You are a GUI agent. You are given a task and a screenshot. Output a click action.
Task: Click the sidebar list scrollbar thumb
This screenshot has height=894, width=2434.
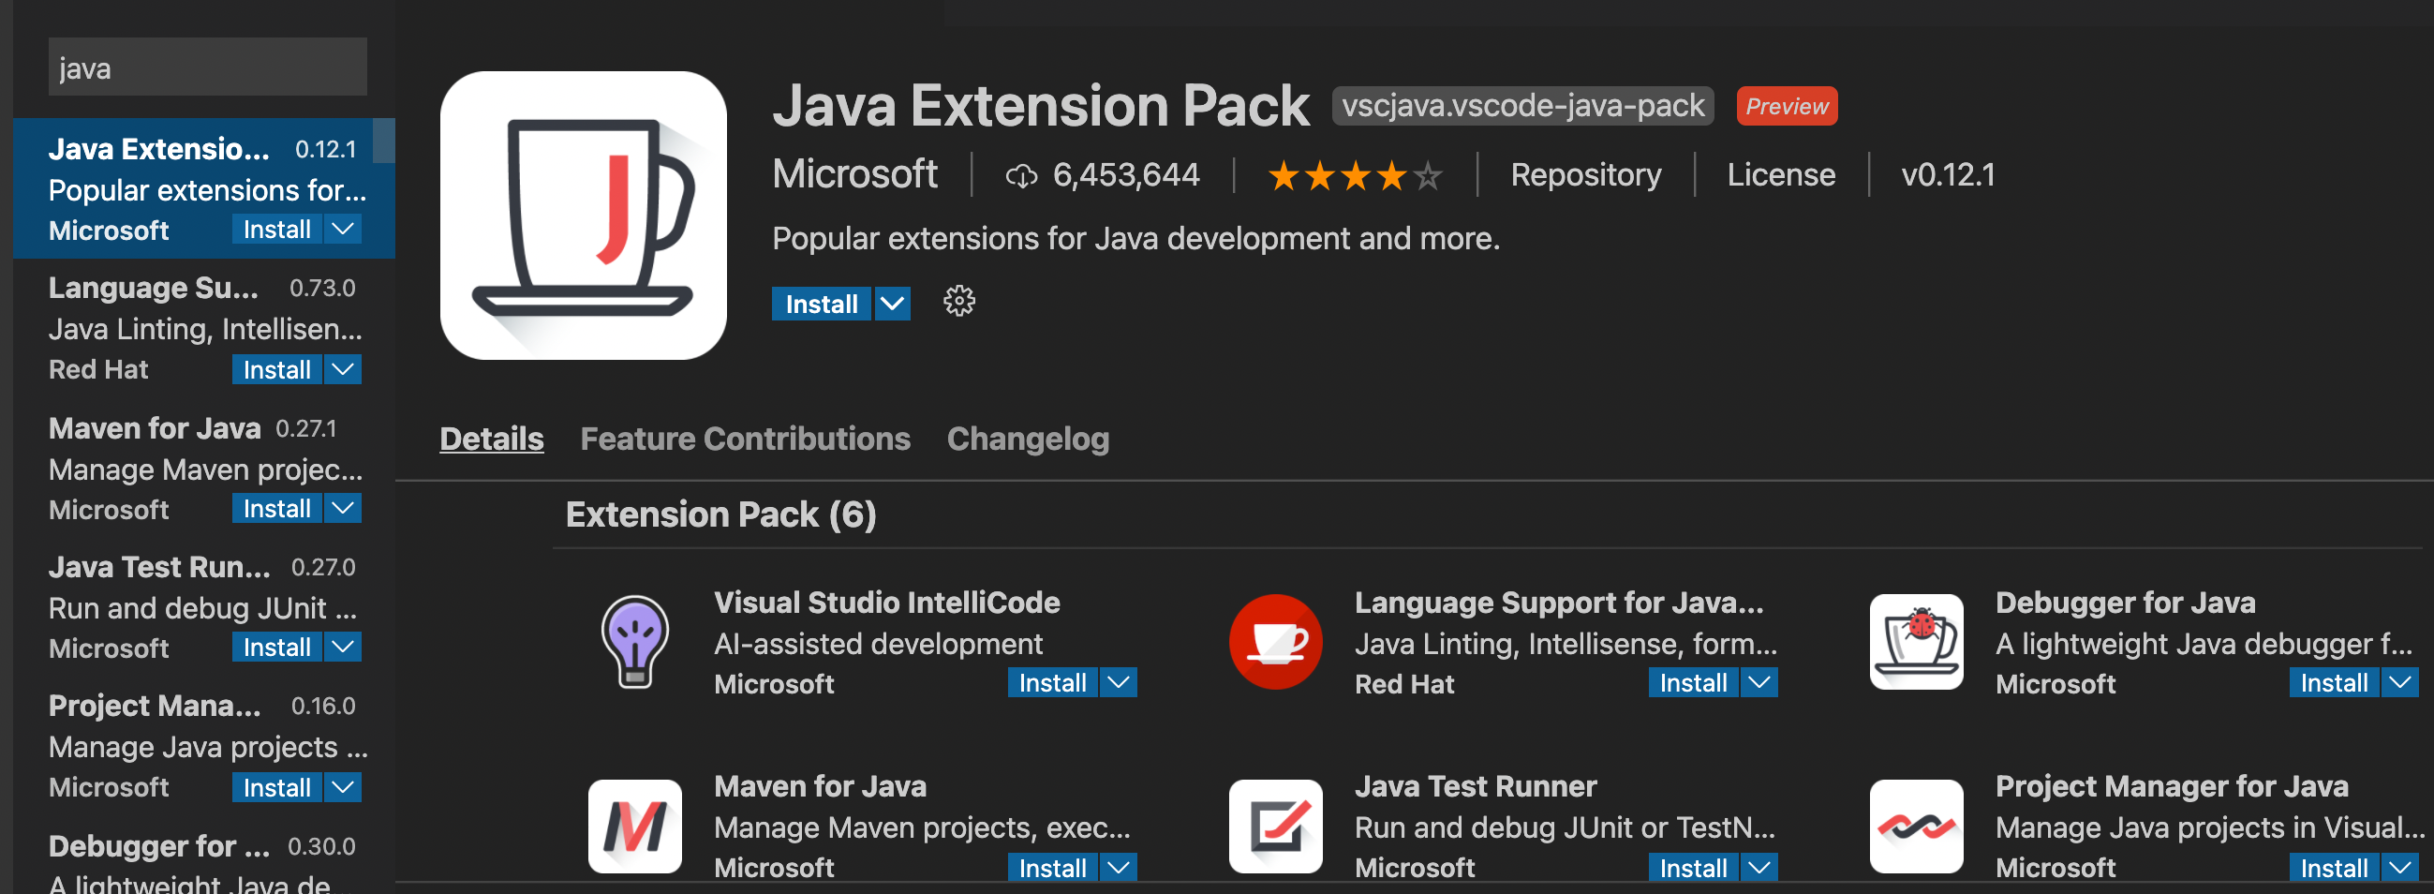click(383, 141)
